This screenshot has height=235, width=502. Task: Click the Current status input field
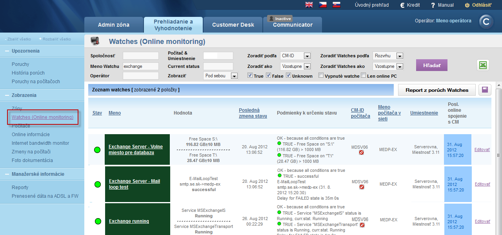(x=218, y=66)
